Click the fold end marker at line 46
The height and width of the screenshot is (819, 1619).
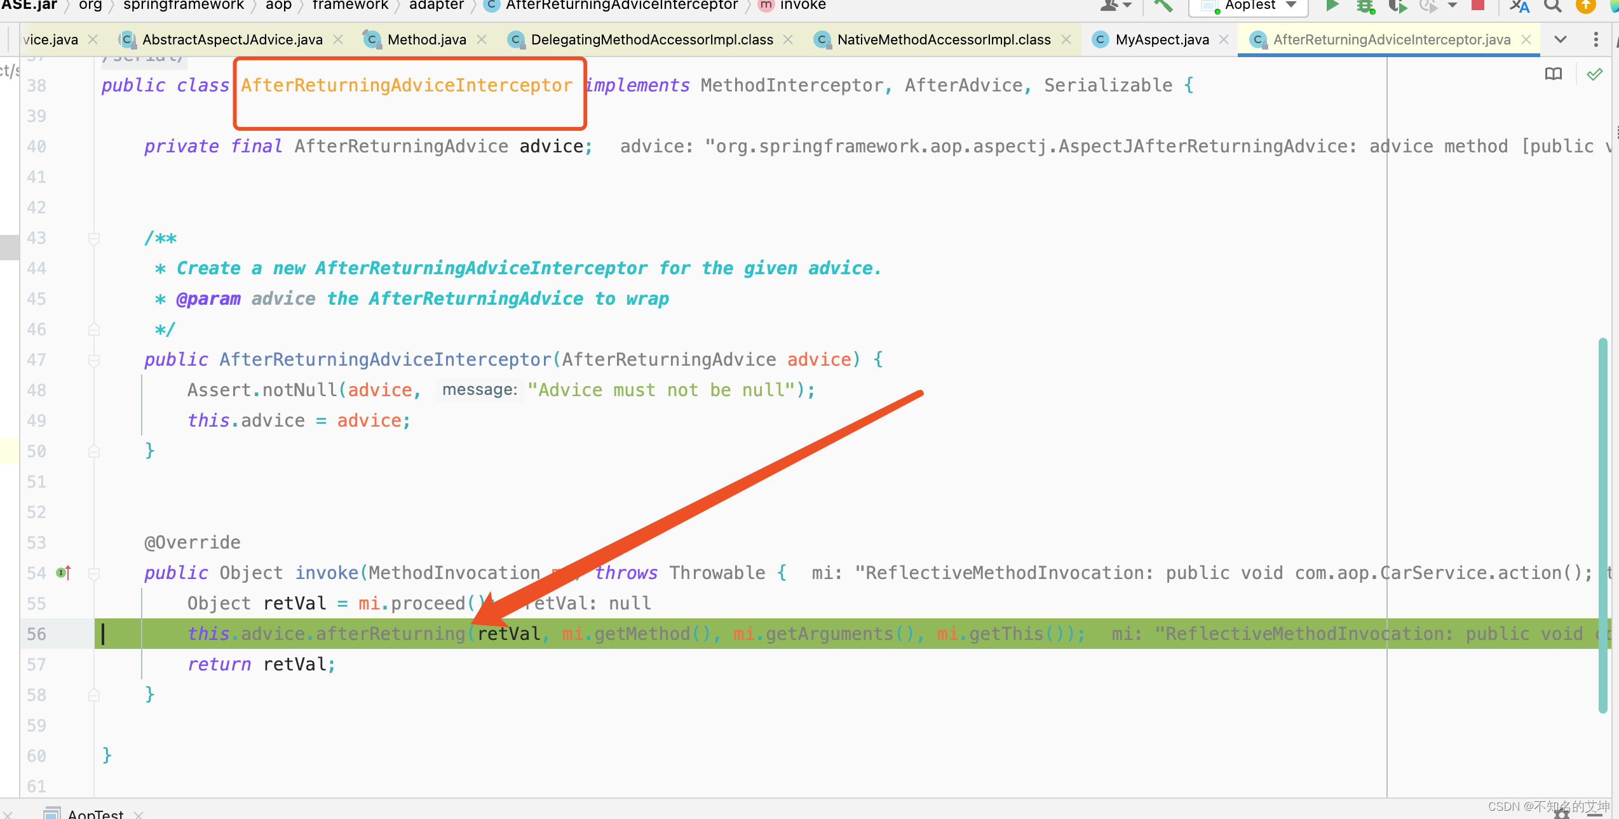pos(94,330)
